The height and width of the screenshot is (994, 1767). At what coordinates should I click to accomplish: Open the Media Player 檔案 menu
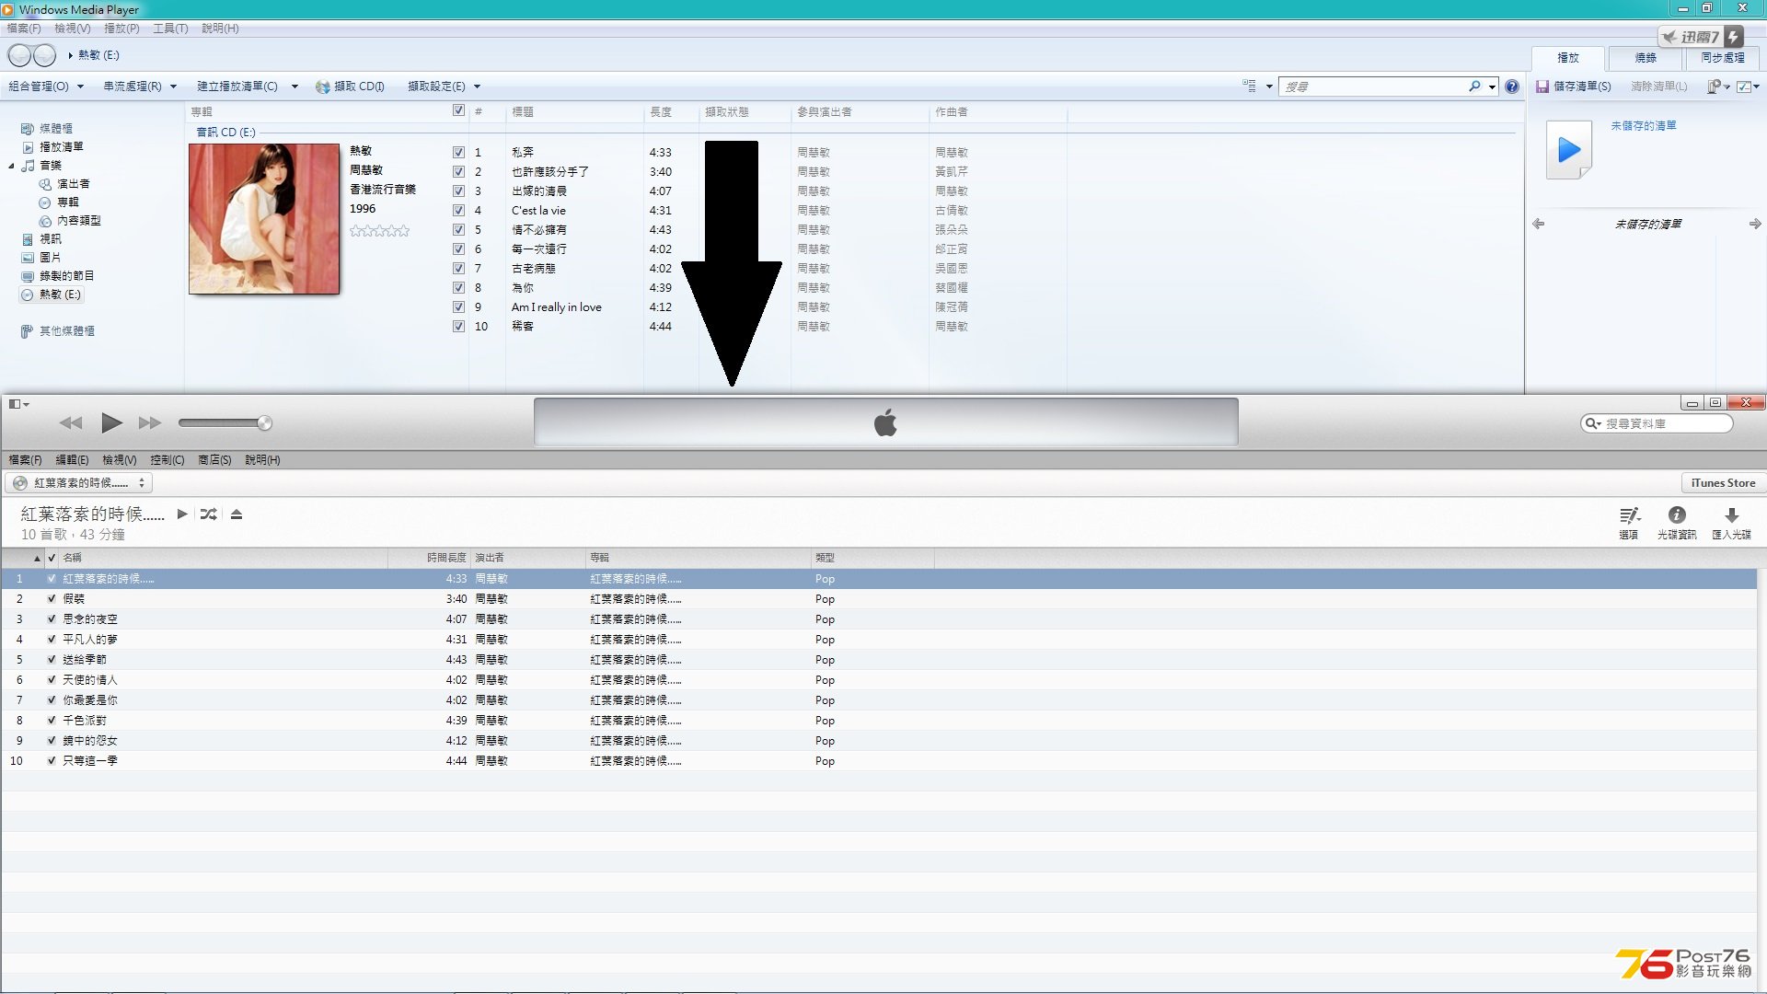tap(23, 29)
